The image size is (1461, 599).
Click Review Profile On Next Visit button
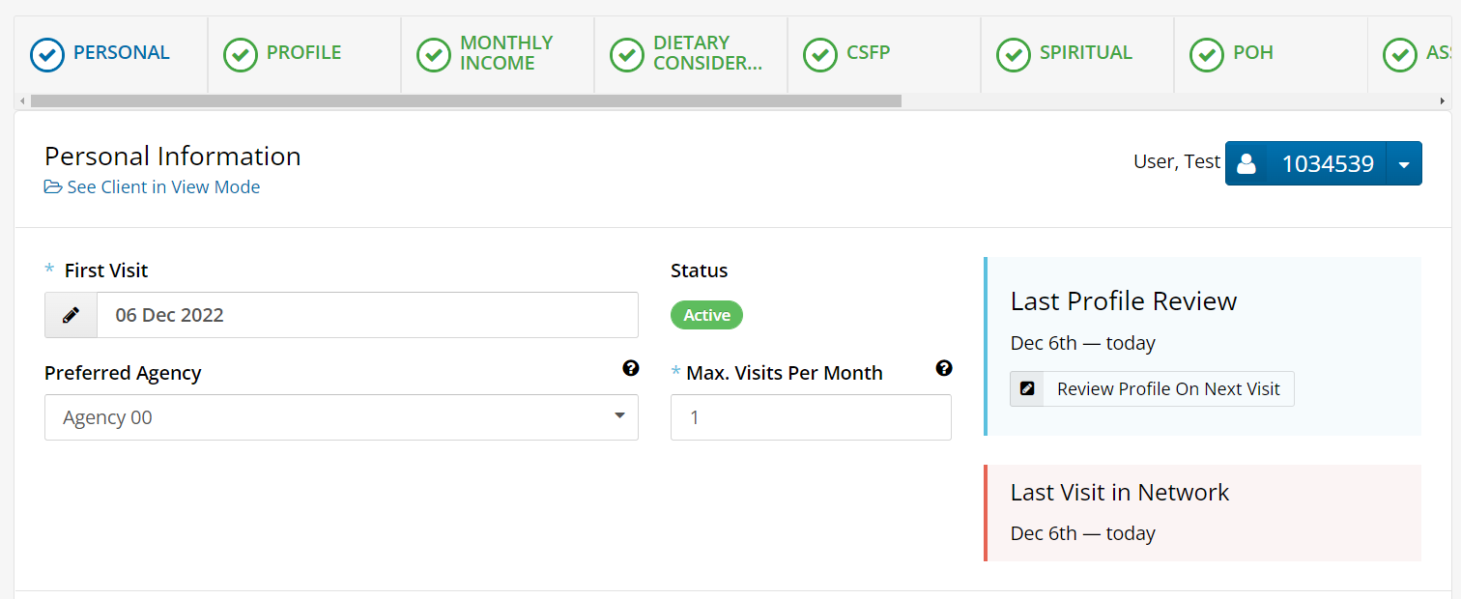[x=1167, y=389]
